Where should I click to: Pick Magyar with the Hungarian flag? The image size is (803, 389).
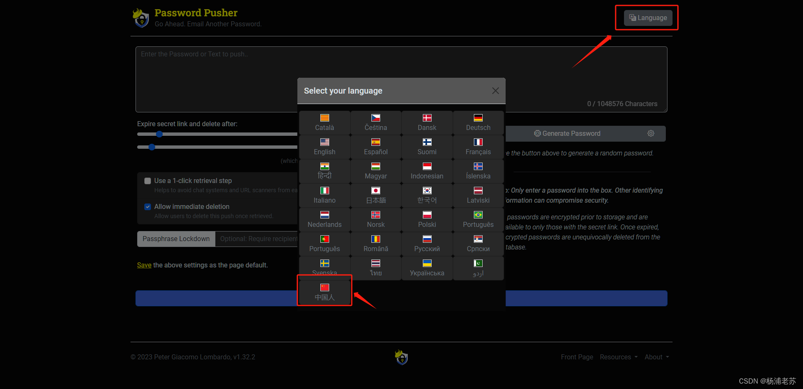(x=376, y=171)
